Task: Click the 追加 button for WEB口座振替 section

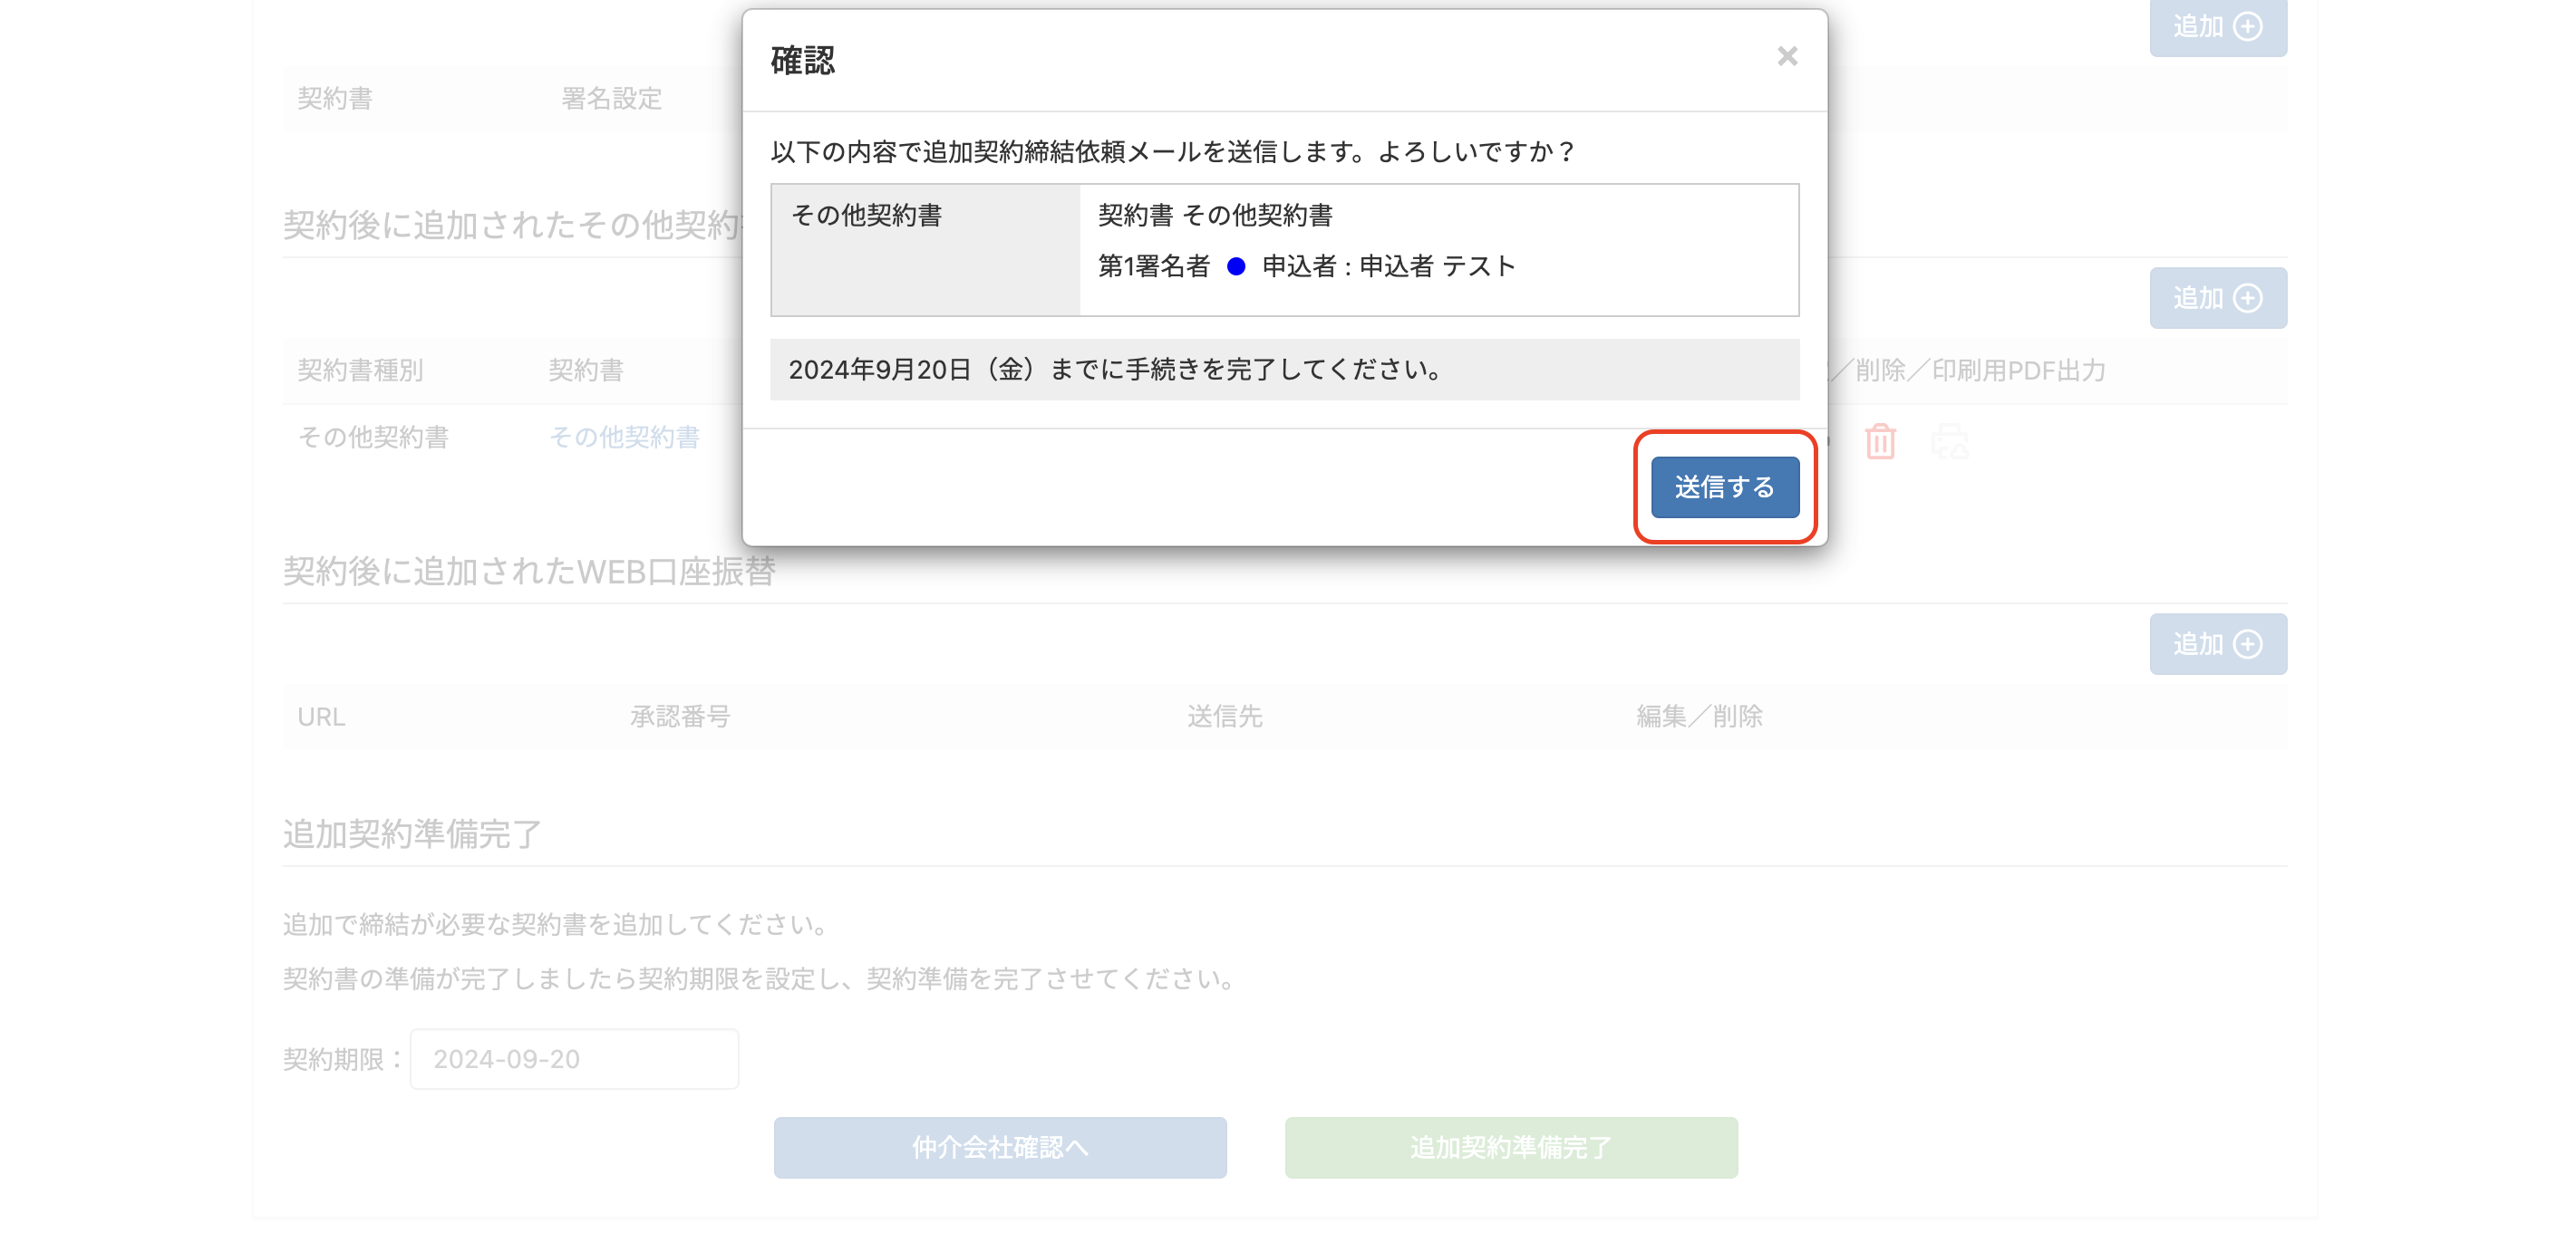Action: (x=2217, y=643)
